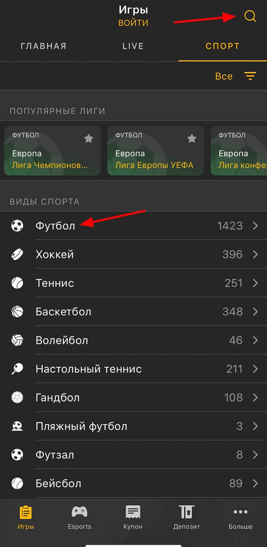
Task: Expand the Футбол row chevron
Action: (x=255, y=226)
